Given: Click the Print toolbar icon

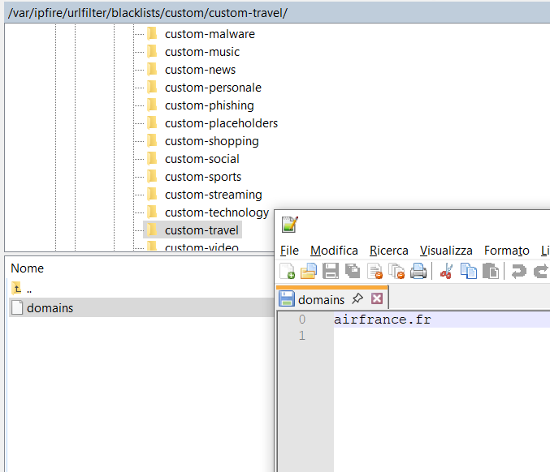Looking at the screenshot, I should click(x=418, y=272).
